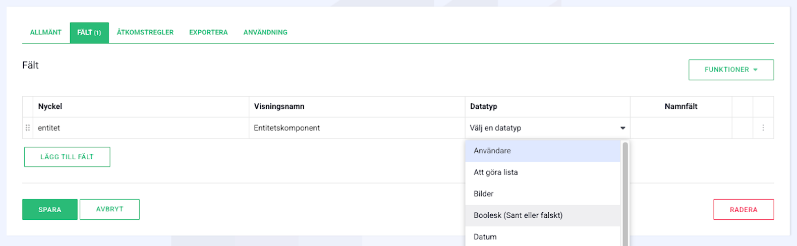The height and width of the screenshot is (246, 797).
Task: Click the red Radera button
Action: coord(744,210)
